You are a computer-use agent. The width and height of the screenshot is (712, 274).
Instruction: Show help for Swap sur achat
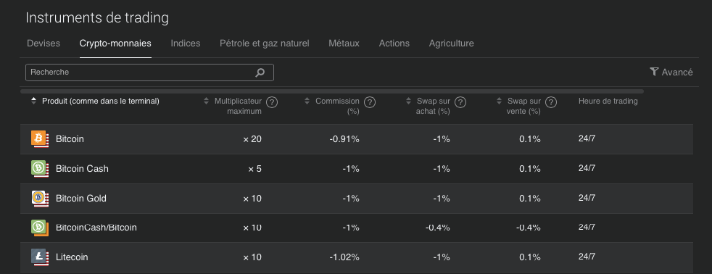coord(460,102)
